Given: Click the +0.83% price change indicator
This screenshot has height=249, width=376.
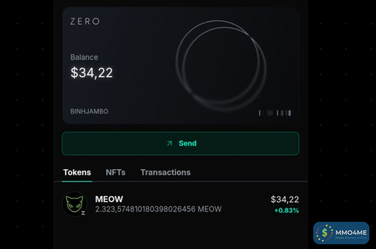Looking at the screenshot, I should pyautogui.click(x=286, y=211).
